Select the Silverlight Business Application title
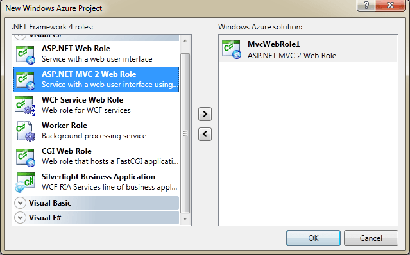The height and width of the screenshot is (255, 410). (x=98, y=177)
